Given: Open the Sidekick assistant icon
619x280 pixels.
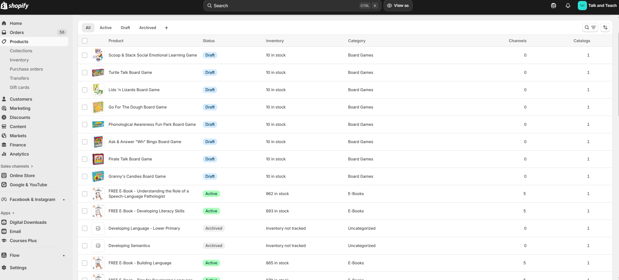Looking at the screenshot, I should (554, 6).
